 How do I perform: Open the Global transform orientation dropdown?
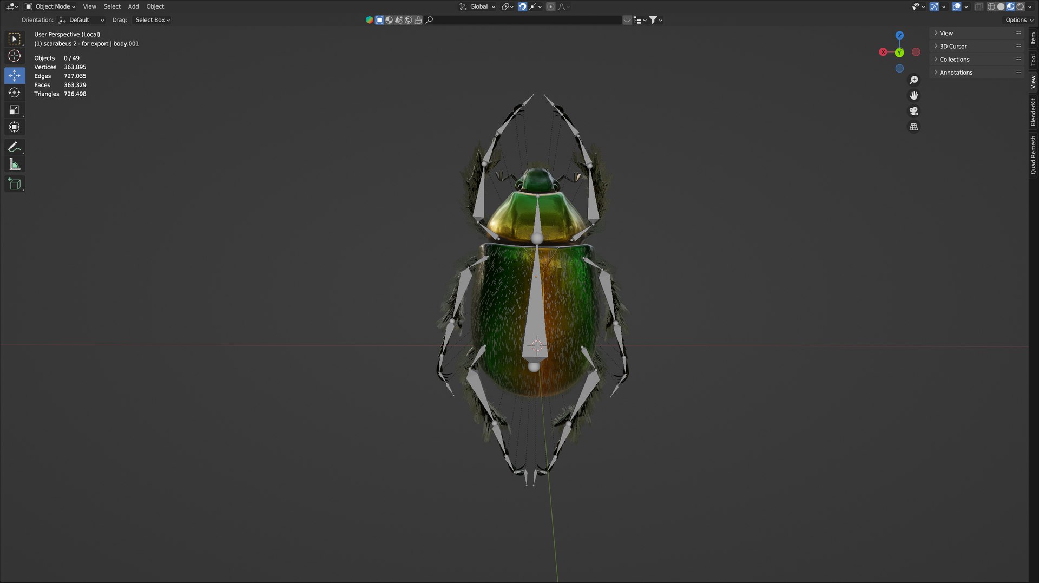point(477,6)
